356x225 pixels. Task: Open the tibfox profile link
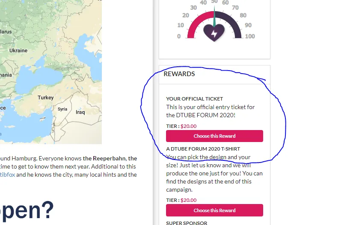point(8,175)
